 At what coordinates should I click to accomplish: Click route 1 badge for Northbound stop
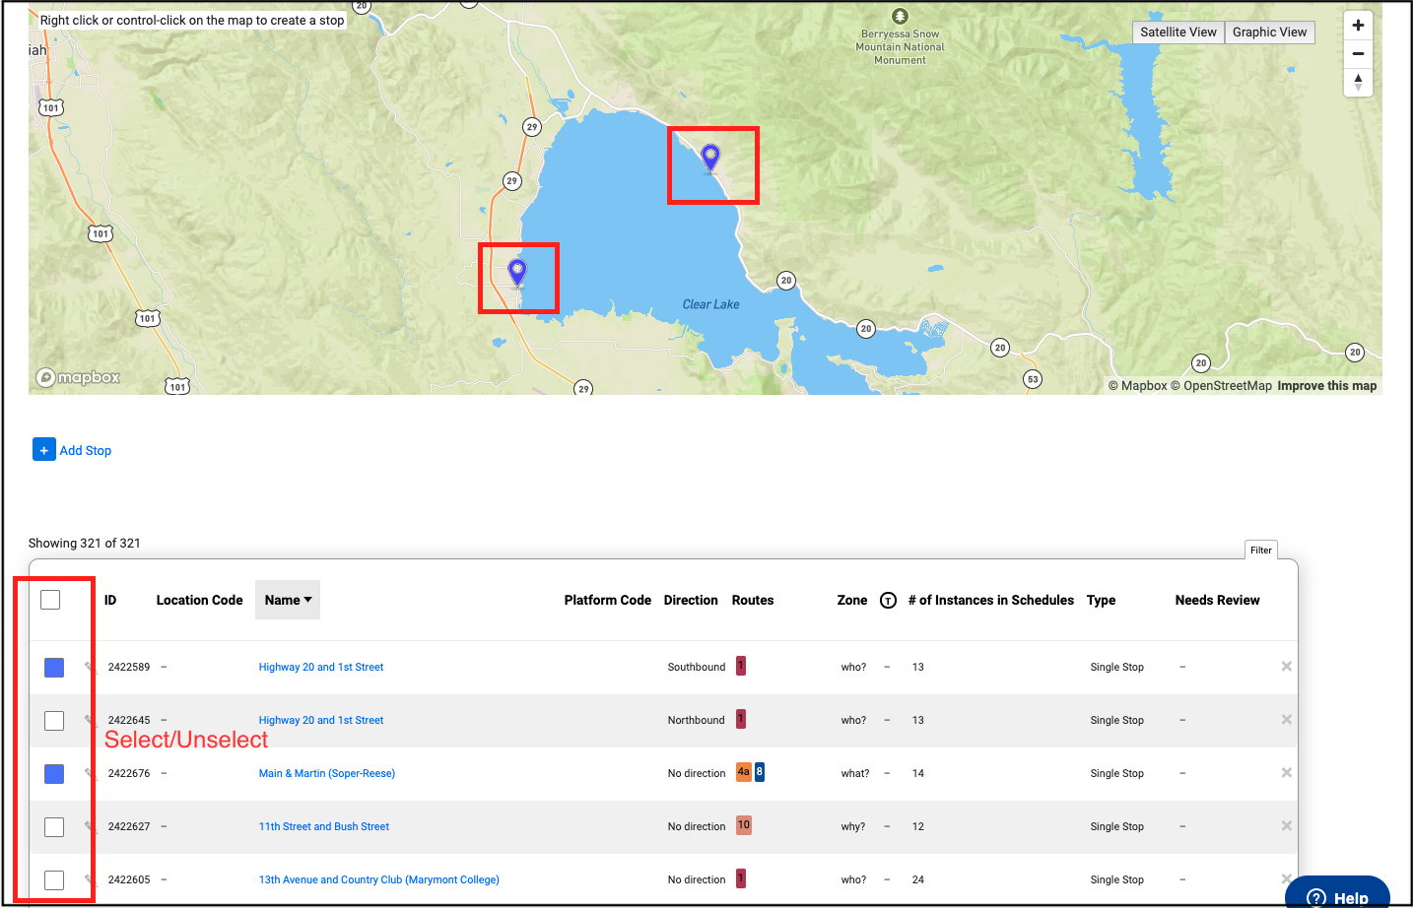tap(741, 719)
